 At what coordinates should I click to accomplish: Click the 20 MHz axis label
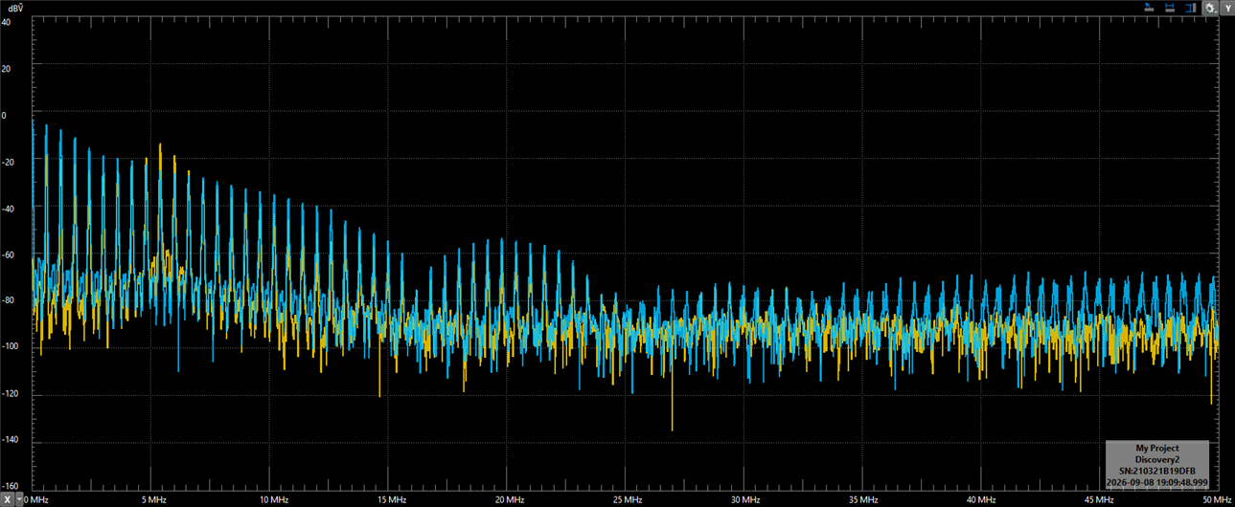(510, 500)
